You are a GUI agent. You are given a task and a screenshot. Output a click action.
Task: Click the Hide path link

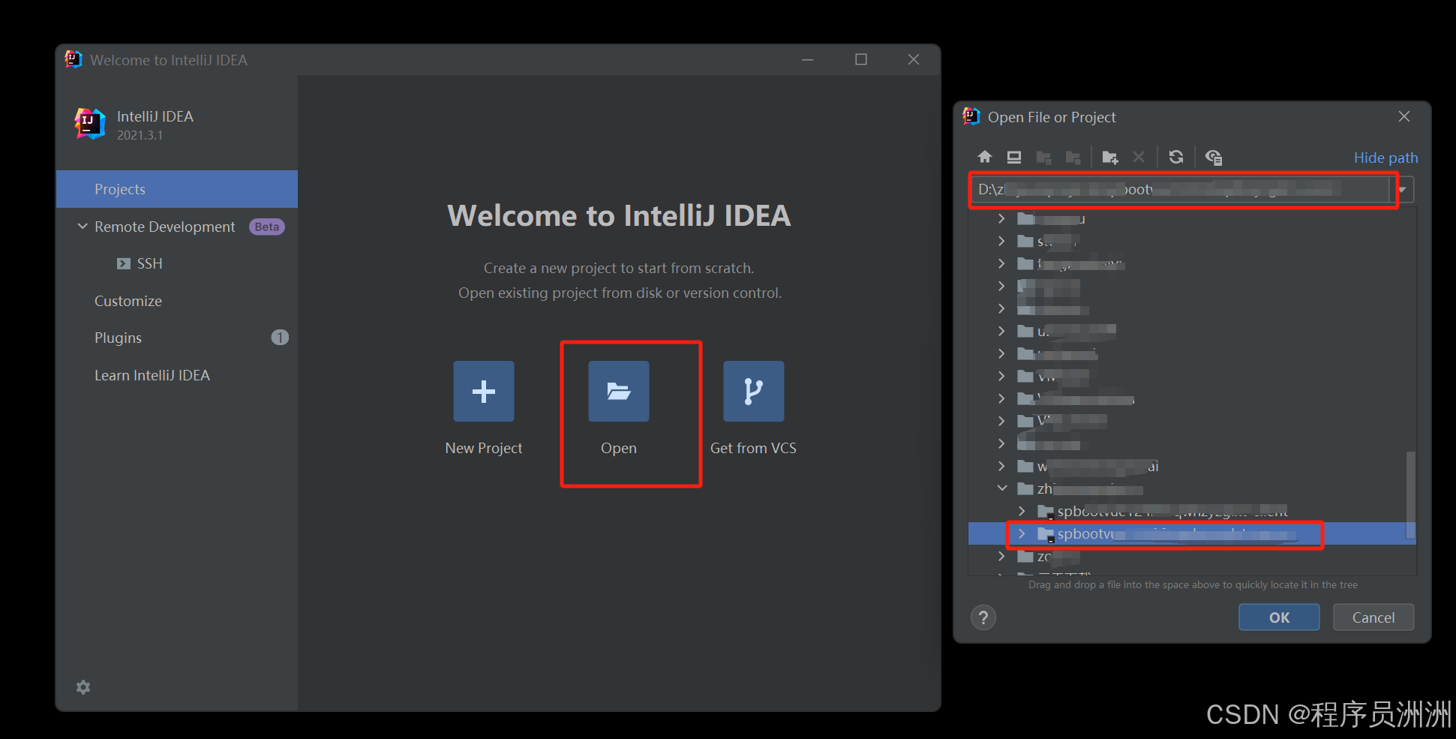tap(1385, 158)
